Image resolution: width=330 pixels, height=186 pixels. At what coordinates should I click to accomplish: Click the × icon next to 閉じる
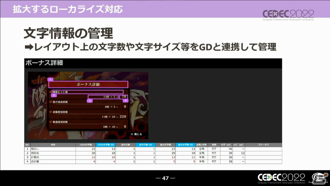132,134
